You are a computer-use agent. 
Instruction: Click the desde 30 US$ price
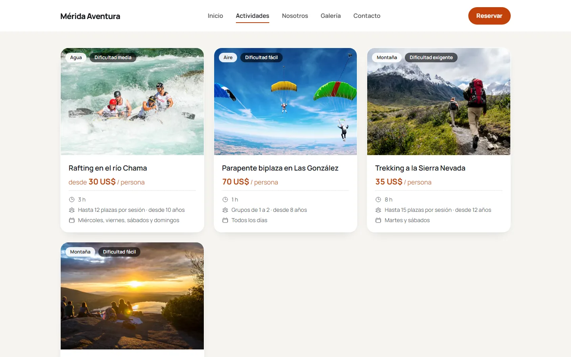pyautogui.click(x=92, y=182)
